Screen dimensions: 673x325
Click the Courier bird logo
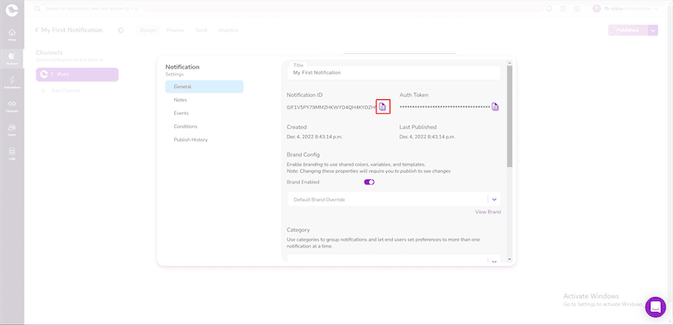click(12, 10)
